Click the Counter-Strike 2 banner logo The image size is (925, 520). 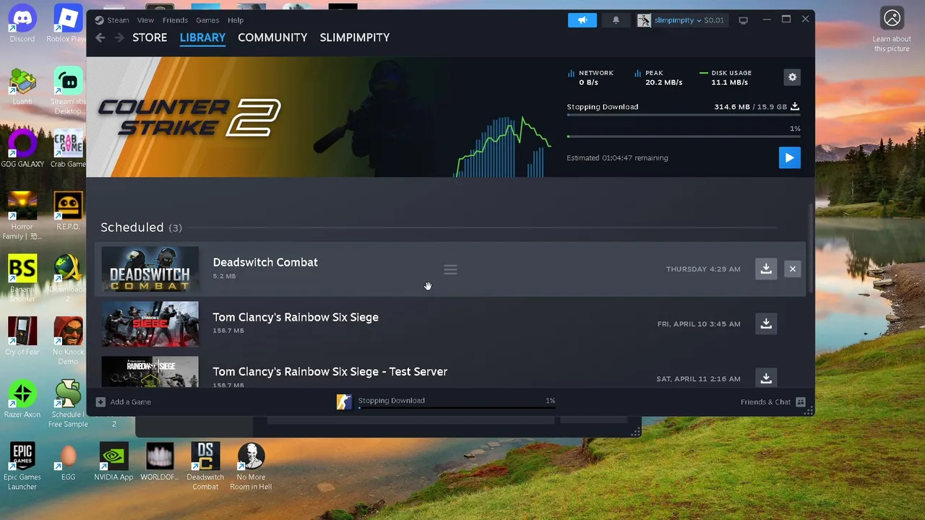point(189,118)
